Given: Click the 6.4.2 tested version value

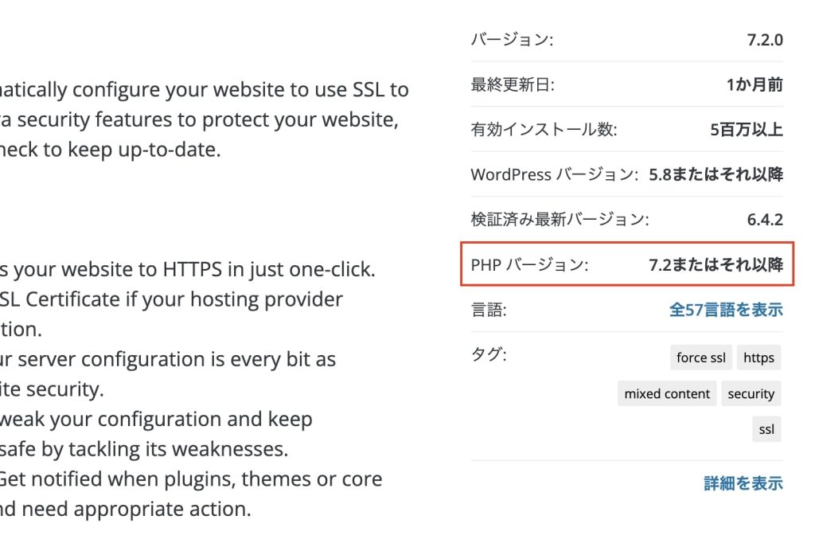Looking at the screenshot, I should click(x=765, y=220).
